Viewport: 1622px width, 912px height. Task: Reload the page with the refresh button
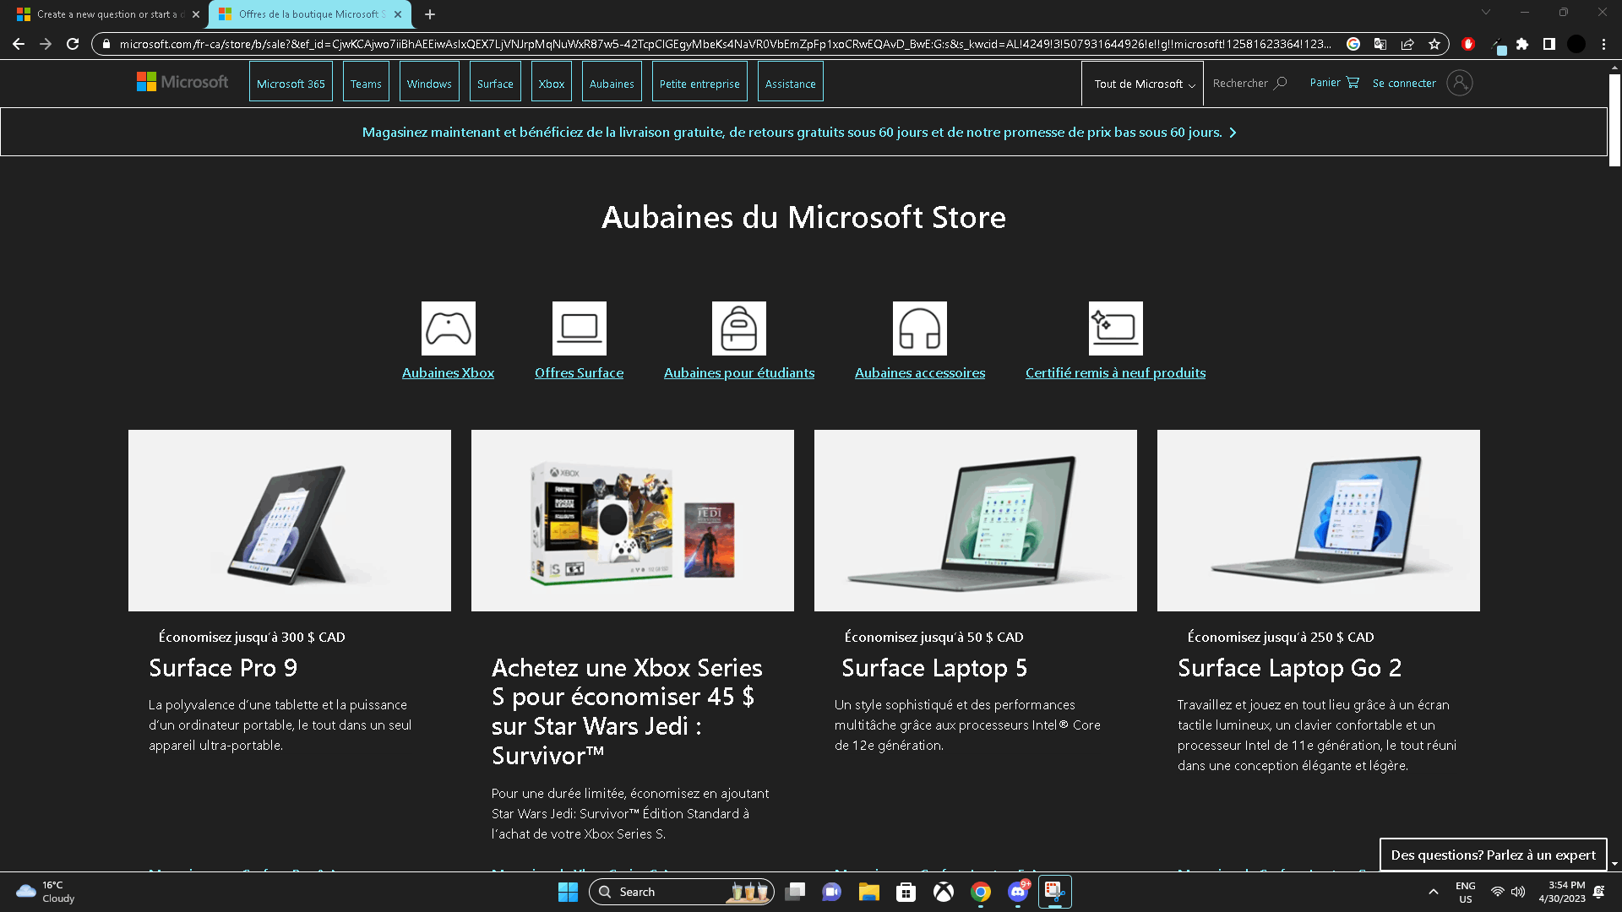(x=73, y=44)
